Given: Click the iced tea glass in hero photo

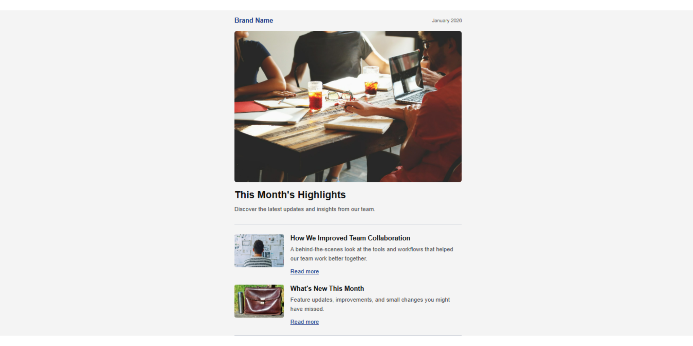Looking at the screenshot, I should click(315, 96).
